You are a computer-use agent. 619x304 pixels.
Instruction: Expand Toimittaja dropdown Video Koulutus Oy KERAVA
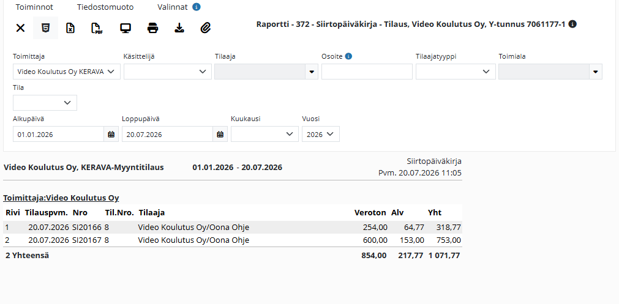point(67,72)
